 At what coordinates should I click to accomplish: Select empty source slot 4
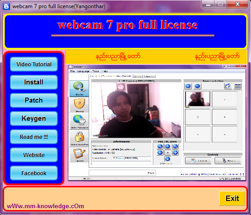[x=225, y=117]
